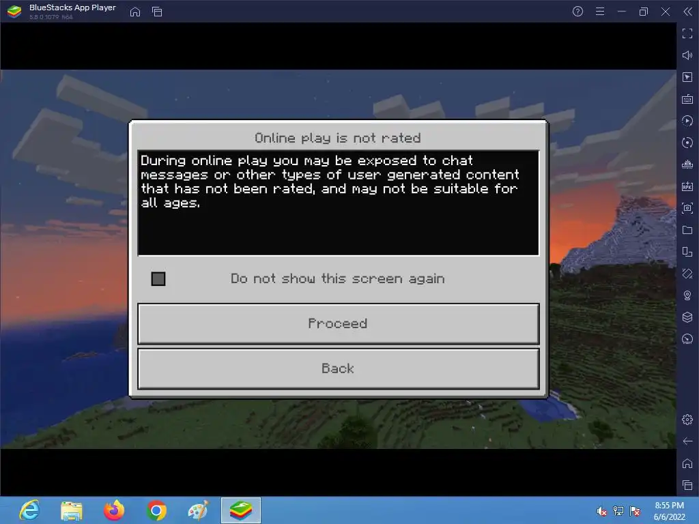
Task: Click the Back button in dialog
Action: 339,369
